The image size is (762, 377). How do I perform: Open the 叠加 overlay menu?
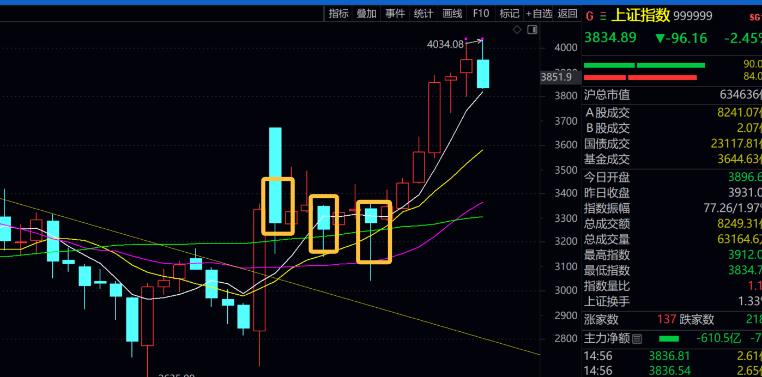tap(367, 14)
